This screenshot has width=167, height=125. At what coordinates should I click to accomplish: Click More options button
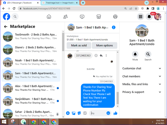click(105, 45)
